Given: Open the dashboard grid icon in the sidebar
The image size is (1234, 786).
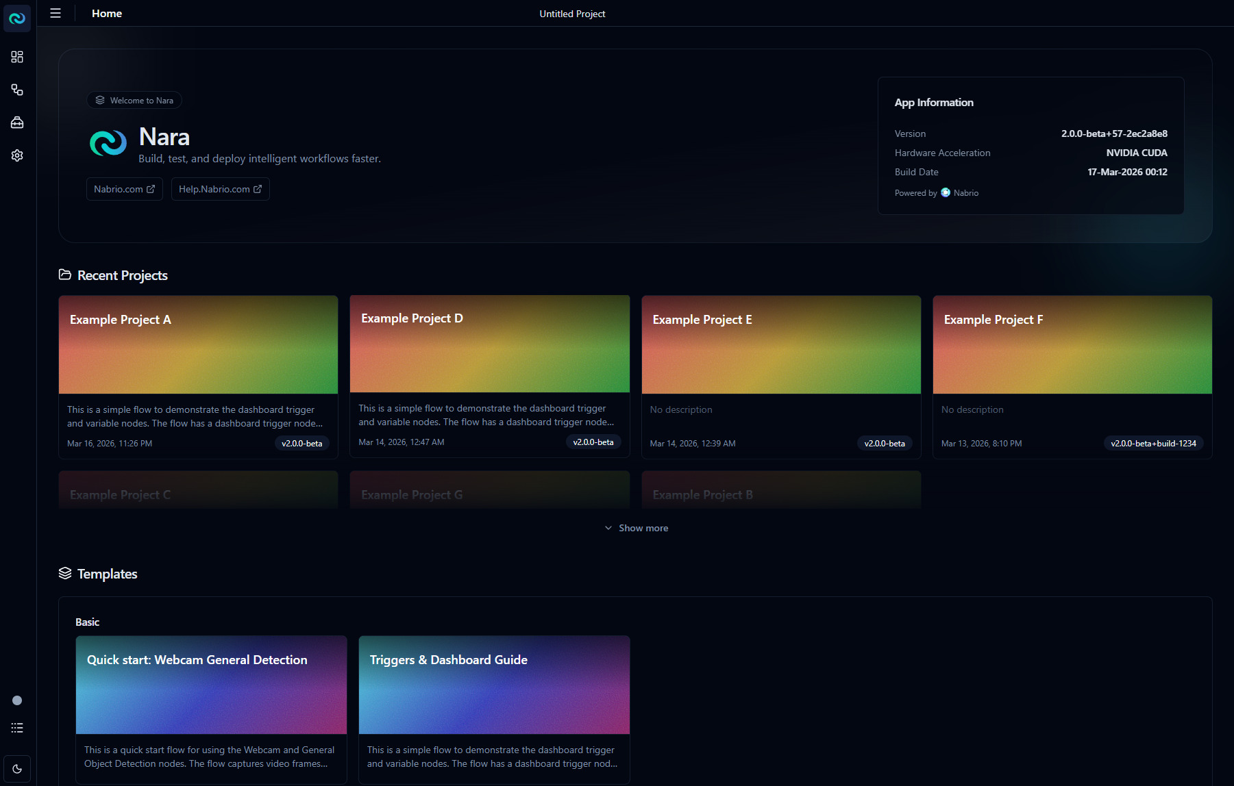Looking at the screenshot, I should point(17,57).
